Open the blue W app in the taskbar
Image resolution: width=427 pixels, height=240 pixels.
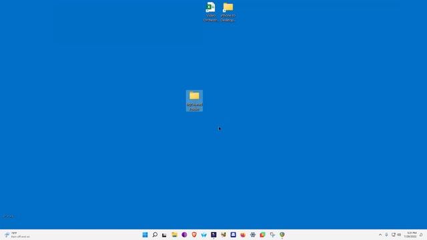pos(204,235)
